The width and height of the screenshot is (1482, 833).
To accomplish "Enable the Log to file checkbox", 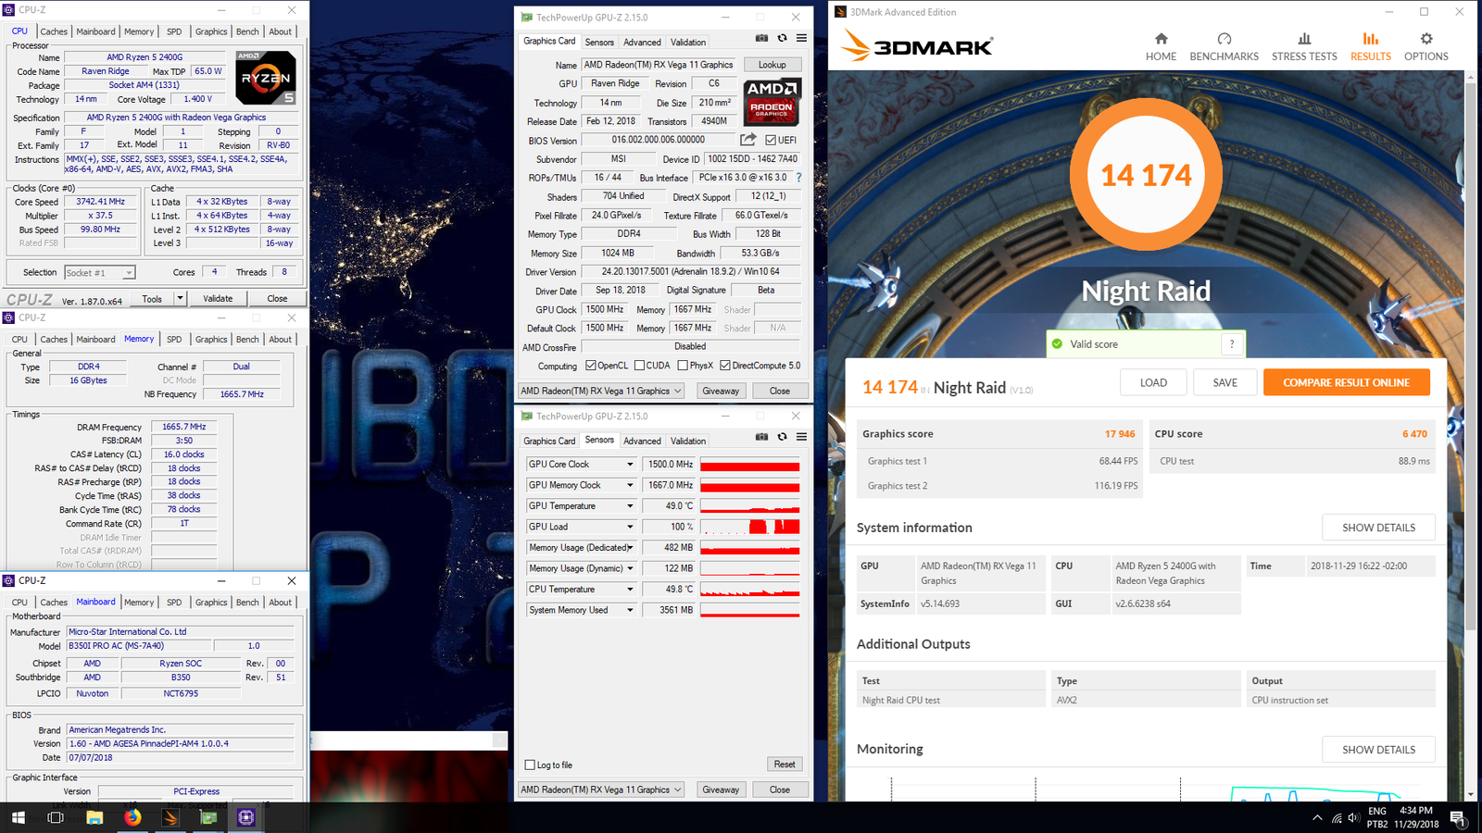I will [530, 765].
